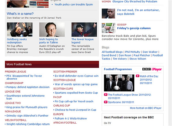
Task: Select CARLING CUP section heading
Action: (62, 106)
